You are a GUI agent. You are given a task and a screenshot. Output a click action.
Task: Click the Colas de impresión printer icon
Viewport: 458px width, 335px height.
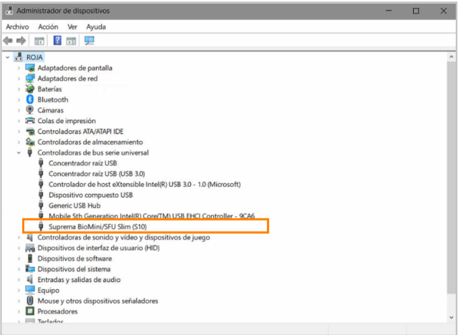pyautogui.click(x=30, y=121)
